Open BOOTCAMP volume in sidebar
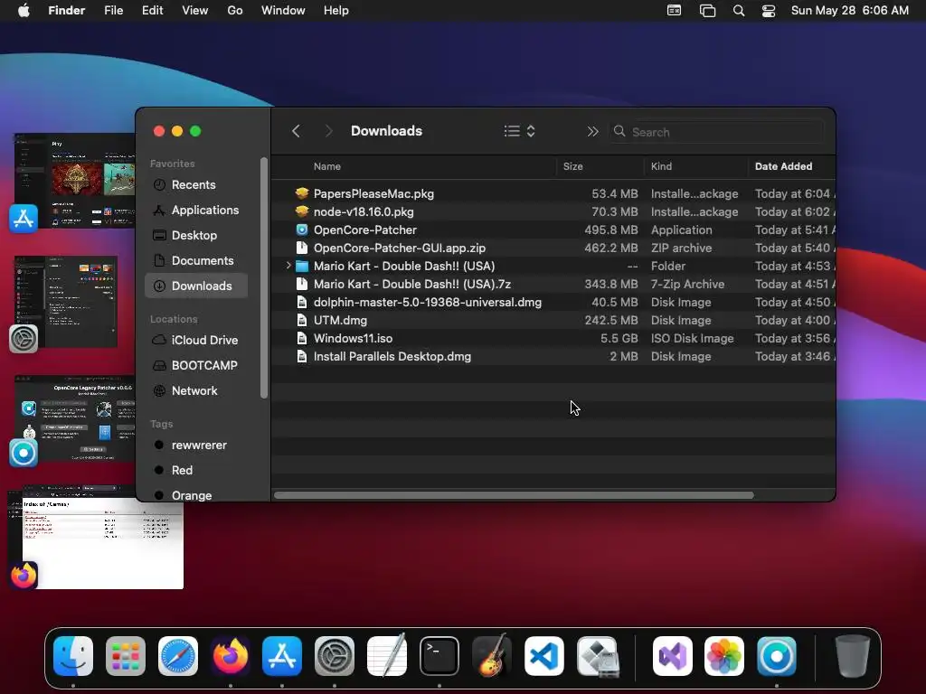The height and width of the screenshot is (694, 926). 196,366
